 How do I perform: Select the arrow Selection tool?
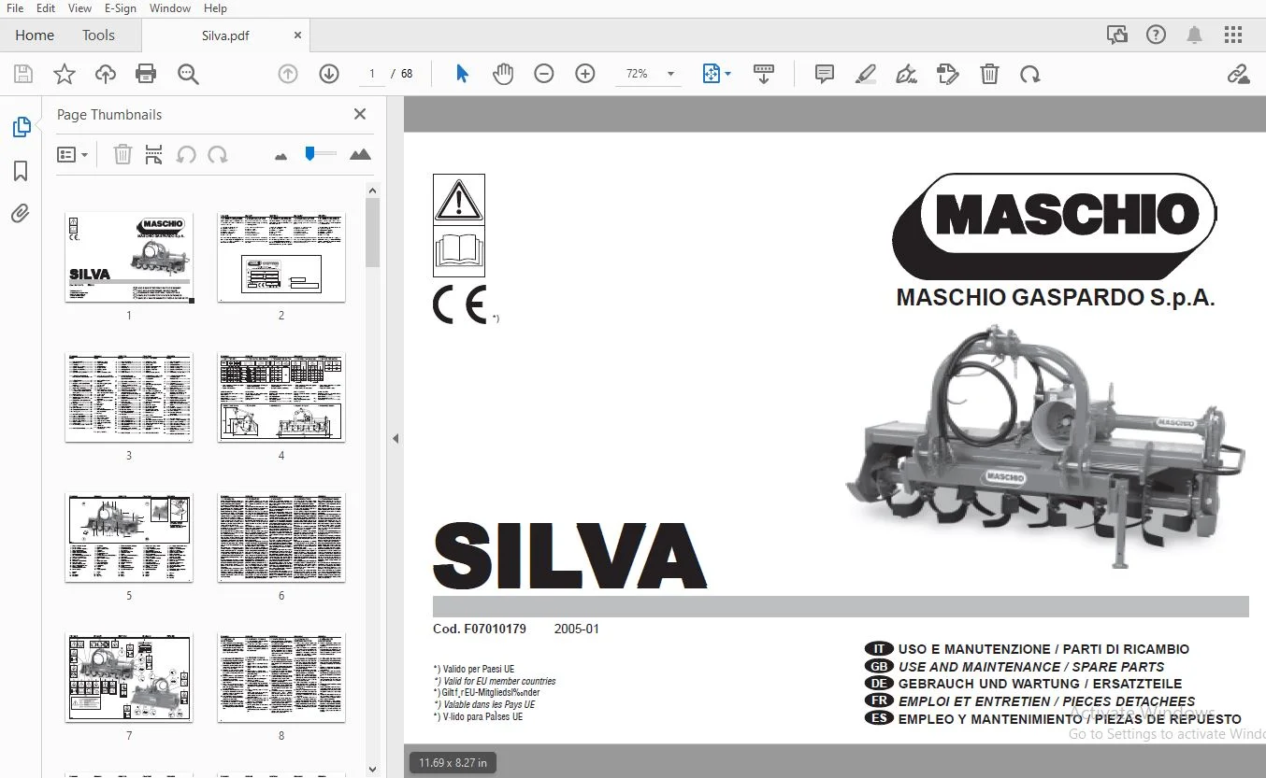[462, 74]
